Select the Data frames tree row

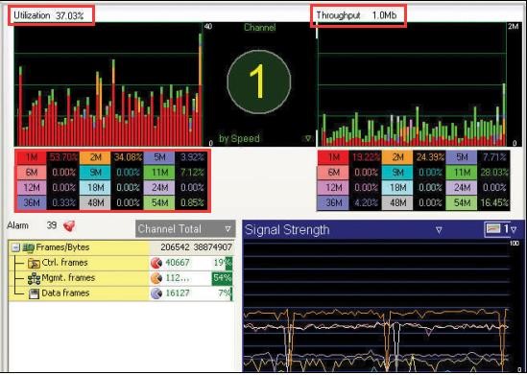[x=120, y=293]
